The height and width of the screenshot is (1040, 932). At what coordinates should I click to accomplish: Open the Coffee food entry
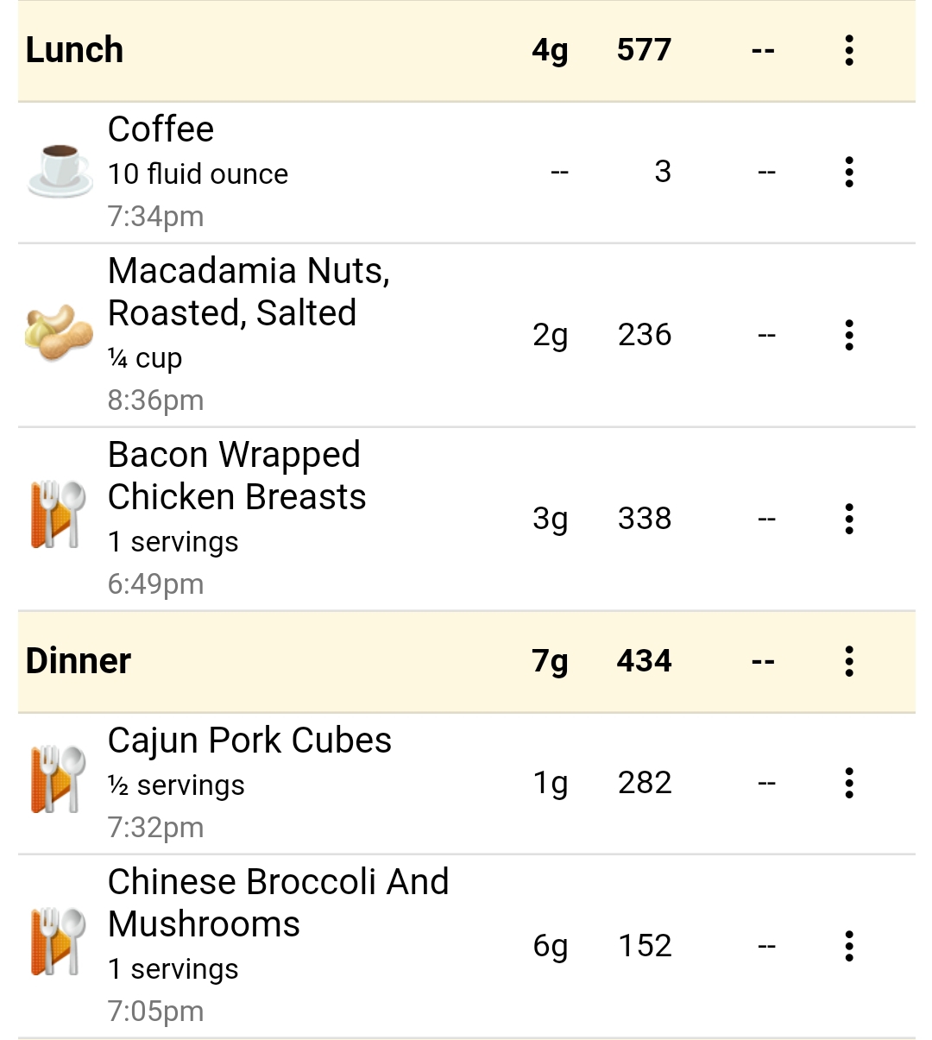click(x=466, y=173)
